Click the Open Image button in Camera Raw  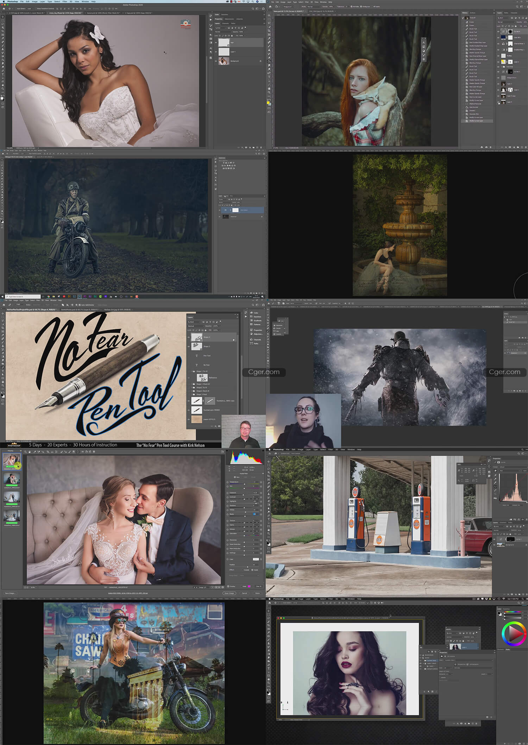[229, 593]
